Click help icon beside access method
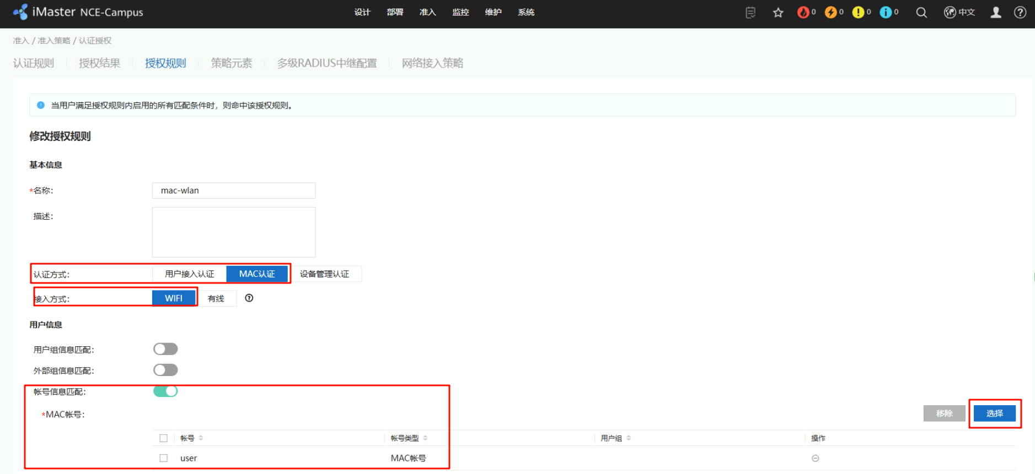1035x474 pixels. (249, 298)
